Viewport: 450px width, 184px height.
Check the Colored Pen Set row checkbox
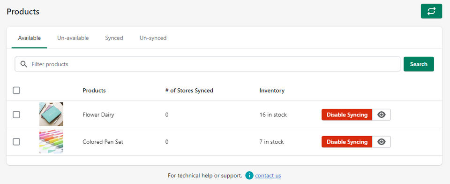16,142
